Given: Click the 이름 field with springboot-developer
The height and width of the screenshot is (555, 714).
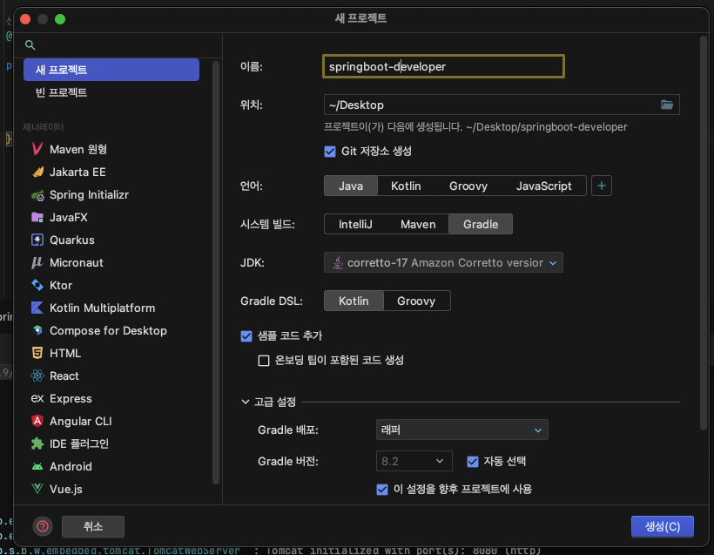Looking at the screenshot, I should click(443, 66).
